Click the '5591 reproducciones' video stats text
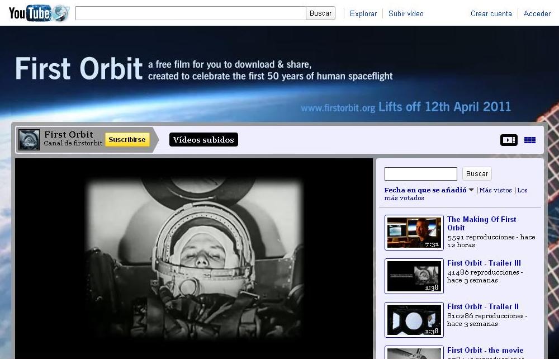Viewport: 559px width, 359px height. [x=491, y=241]
